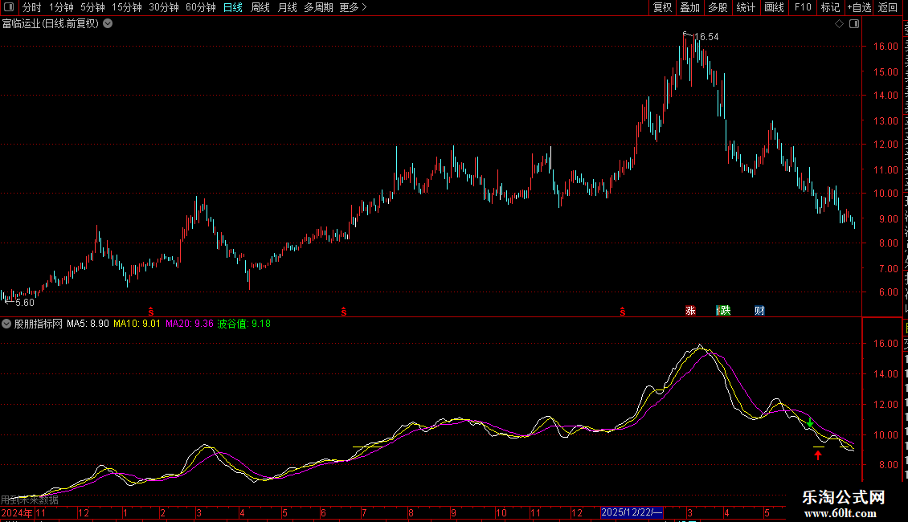Viewport: 908px width, 522px height.
Task: Click the first red S marker near January
Action: pyautogui.click(x=151, y=312)
